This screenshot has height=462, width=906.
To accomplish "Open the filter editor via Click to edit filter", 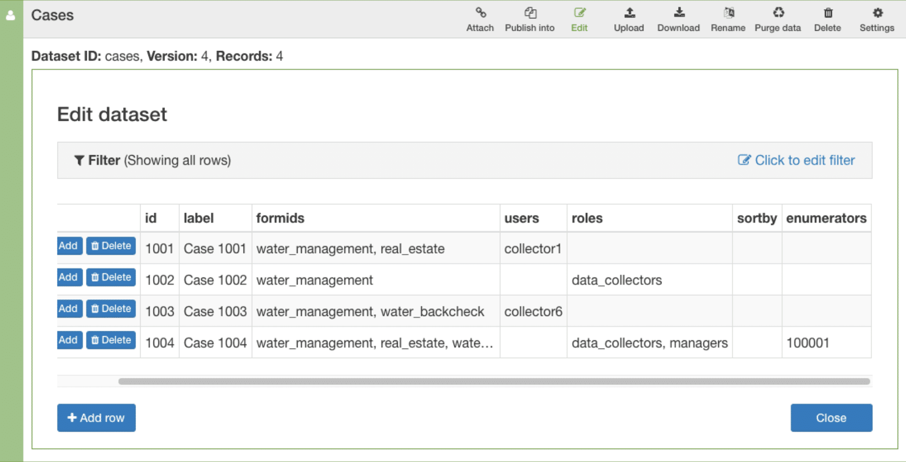I will 796,160.
